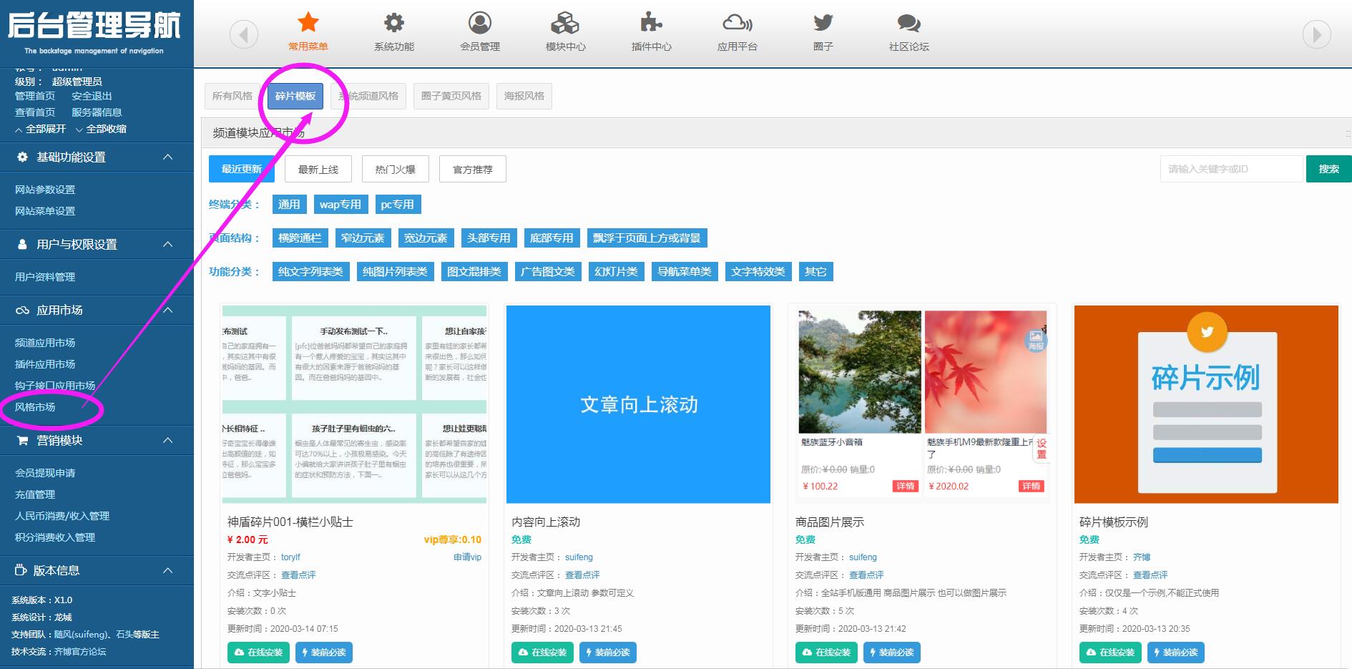Switch to the 碎片模板 tab
This screenshot has width=1352, height=669.
[295, 96]
